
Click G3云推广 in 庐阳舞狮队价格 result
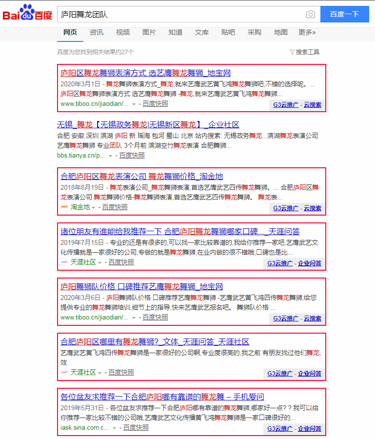[x=286, y=319]
